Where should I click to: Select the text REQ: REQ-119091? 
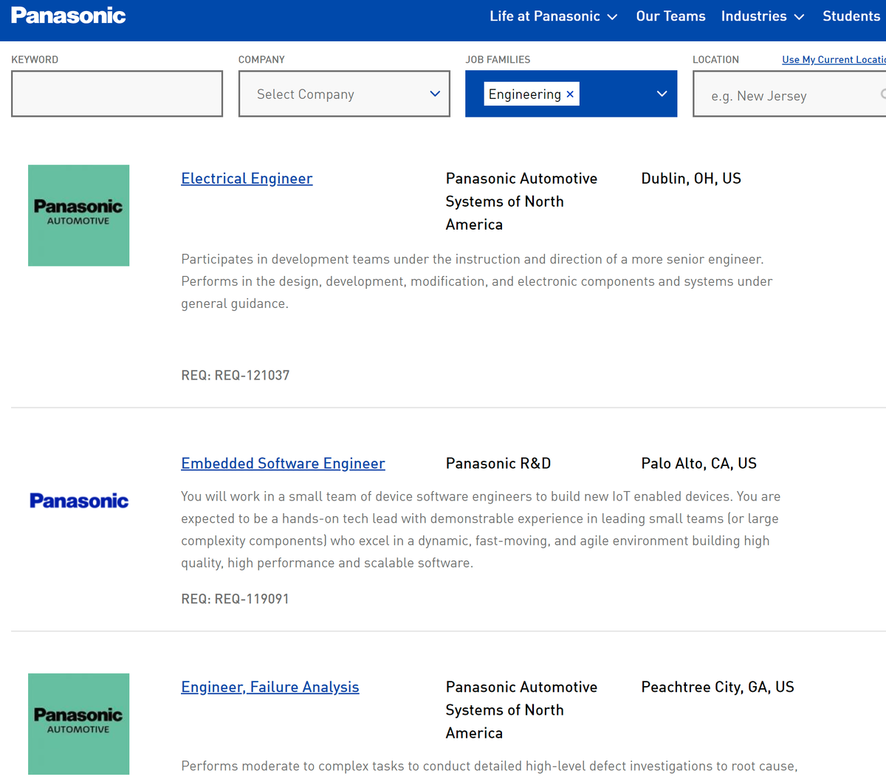[x=236, y=599]
